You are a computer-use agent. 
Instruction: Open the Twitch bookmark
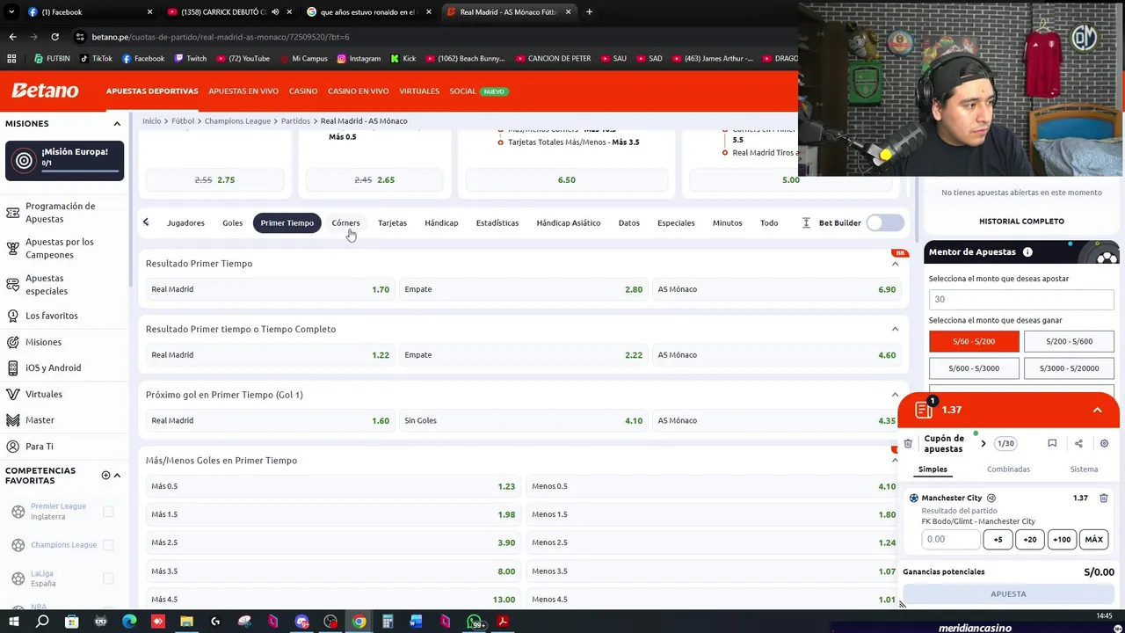[x=190, y=59]
